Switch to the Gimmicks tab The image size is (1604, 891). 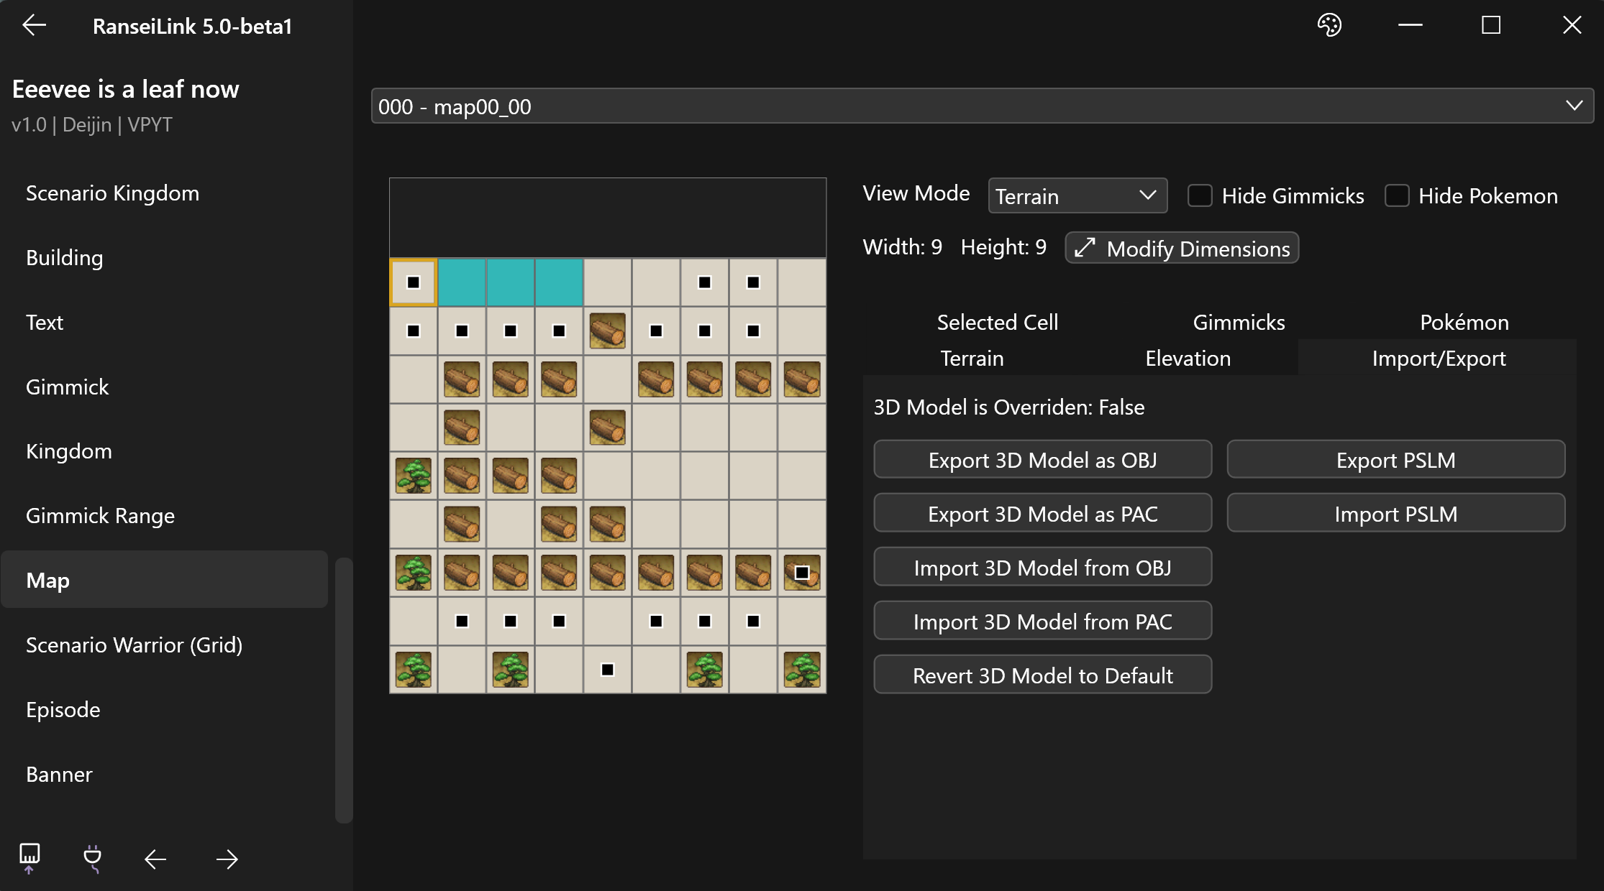coord(1239,322)
